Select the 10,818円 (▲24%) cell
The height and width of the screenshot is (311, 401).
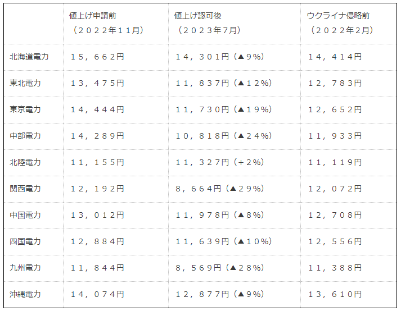coord(223,136)
